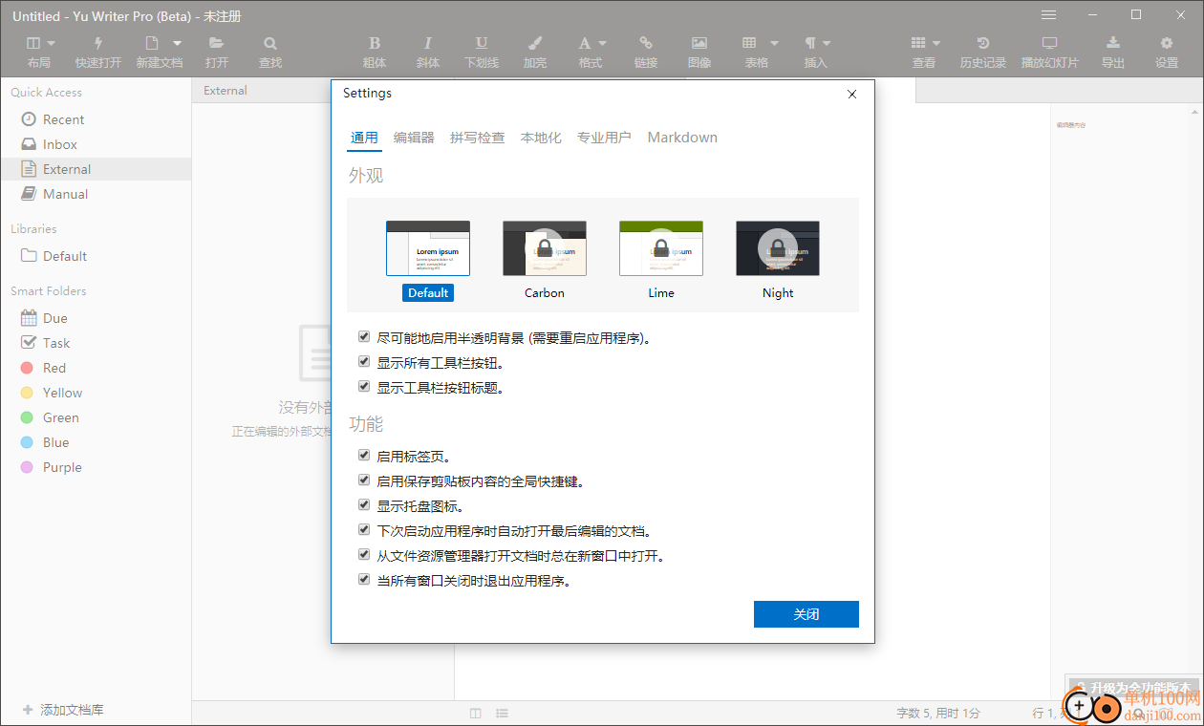Click the 导出 export icon
The image size is (1204, 726).
(x=1113, y=43)
